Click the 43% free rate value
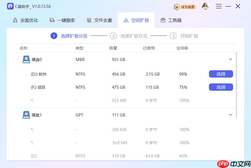 [x=183, y=156]
